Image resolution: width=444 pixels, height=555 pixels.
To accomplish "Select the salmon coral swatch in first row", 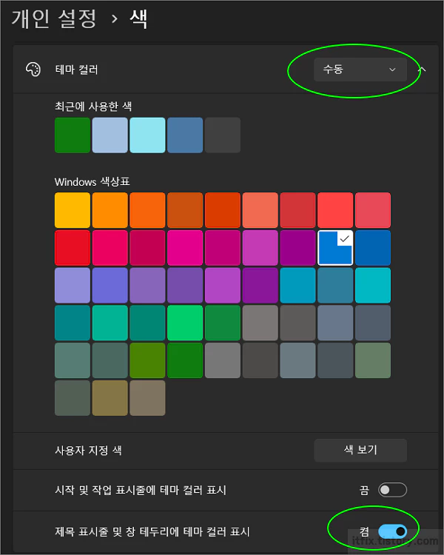I will (260, 210).
